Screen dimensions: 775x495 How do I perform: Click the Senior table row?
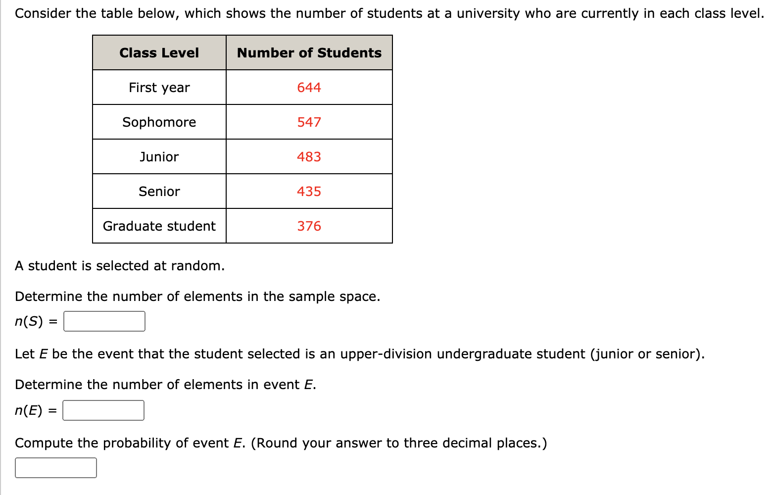[x=159, y=192]
